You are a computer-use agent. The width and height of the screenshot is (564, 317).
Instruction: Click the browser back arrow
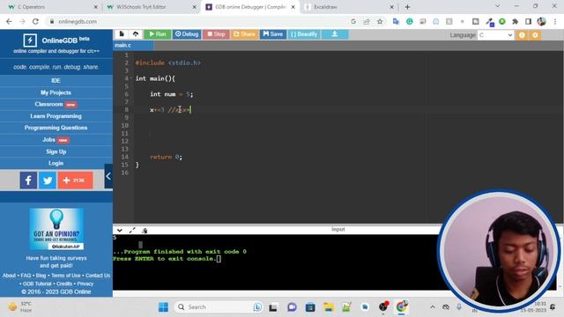[x=9, y=21]
